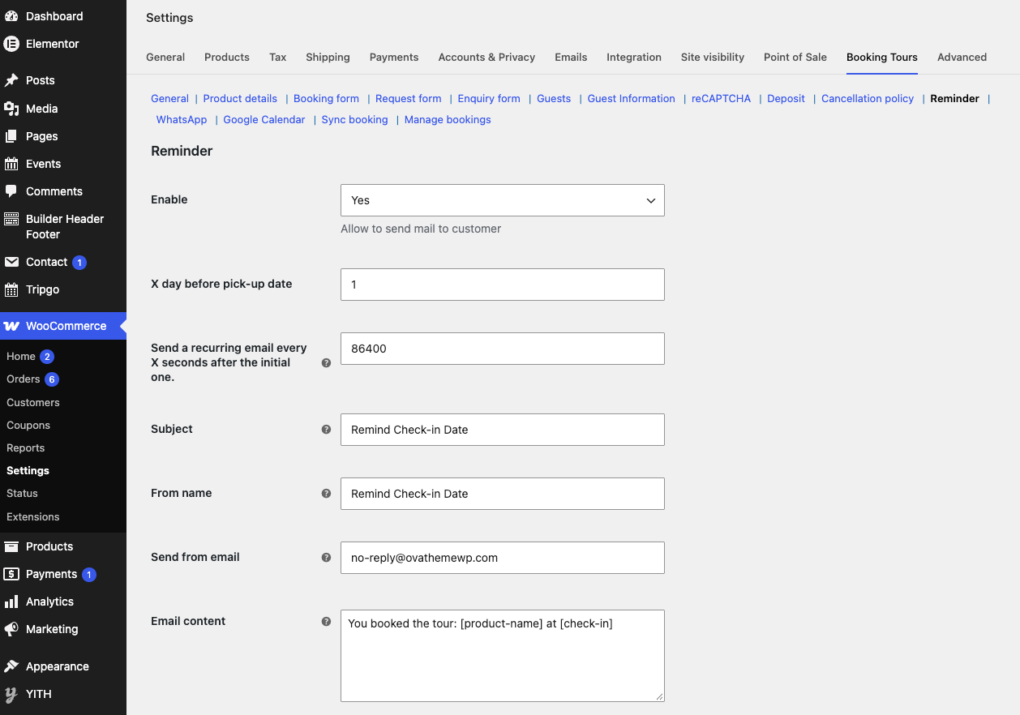Open the Guests section link
This screenshot has width=1020, height=715.
tap(554, 99)
